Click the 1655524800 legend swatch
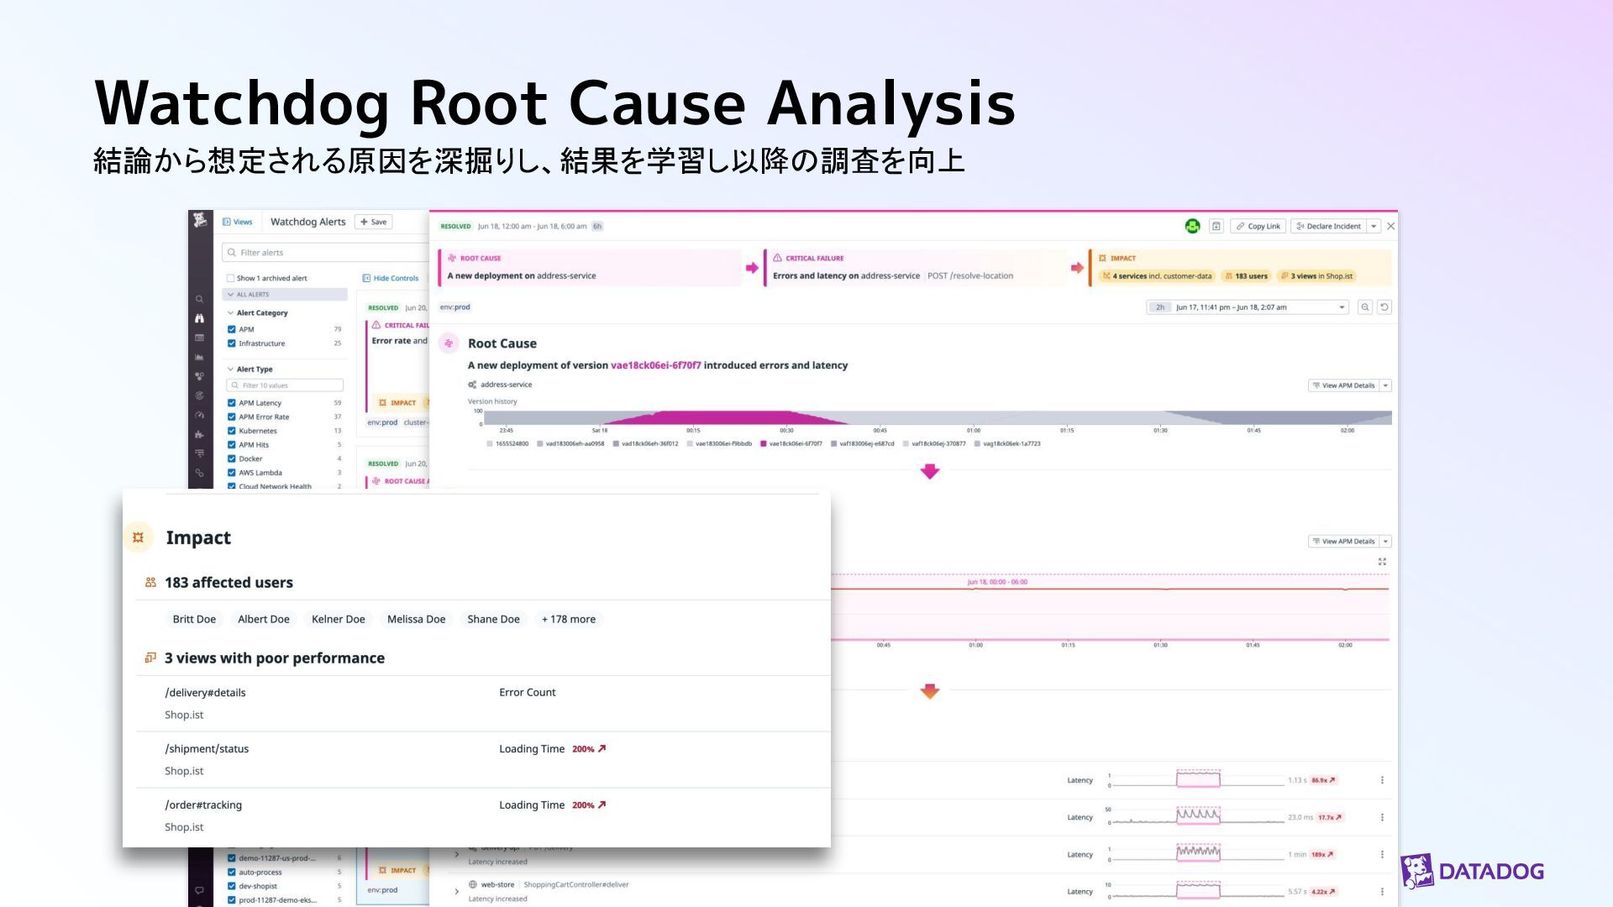The height and width of the screenshot is (907, 1613). [490, 443]
